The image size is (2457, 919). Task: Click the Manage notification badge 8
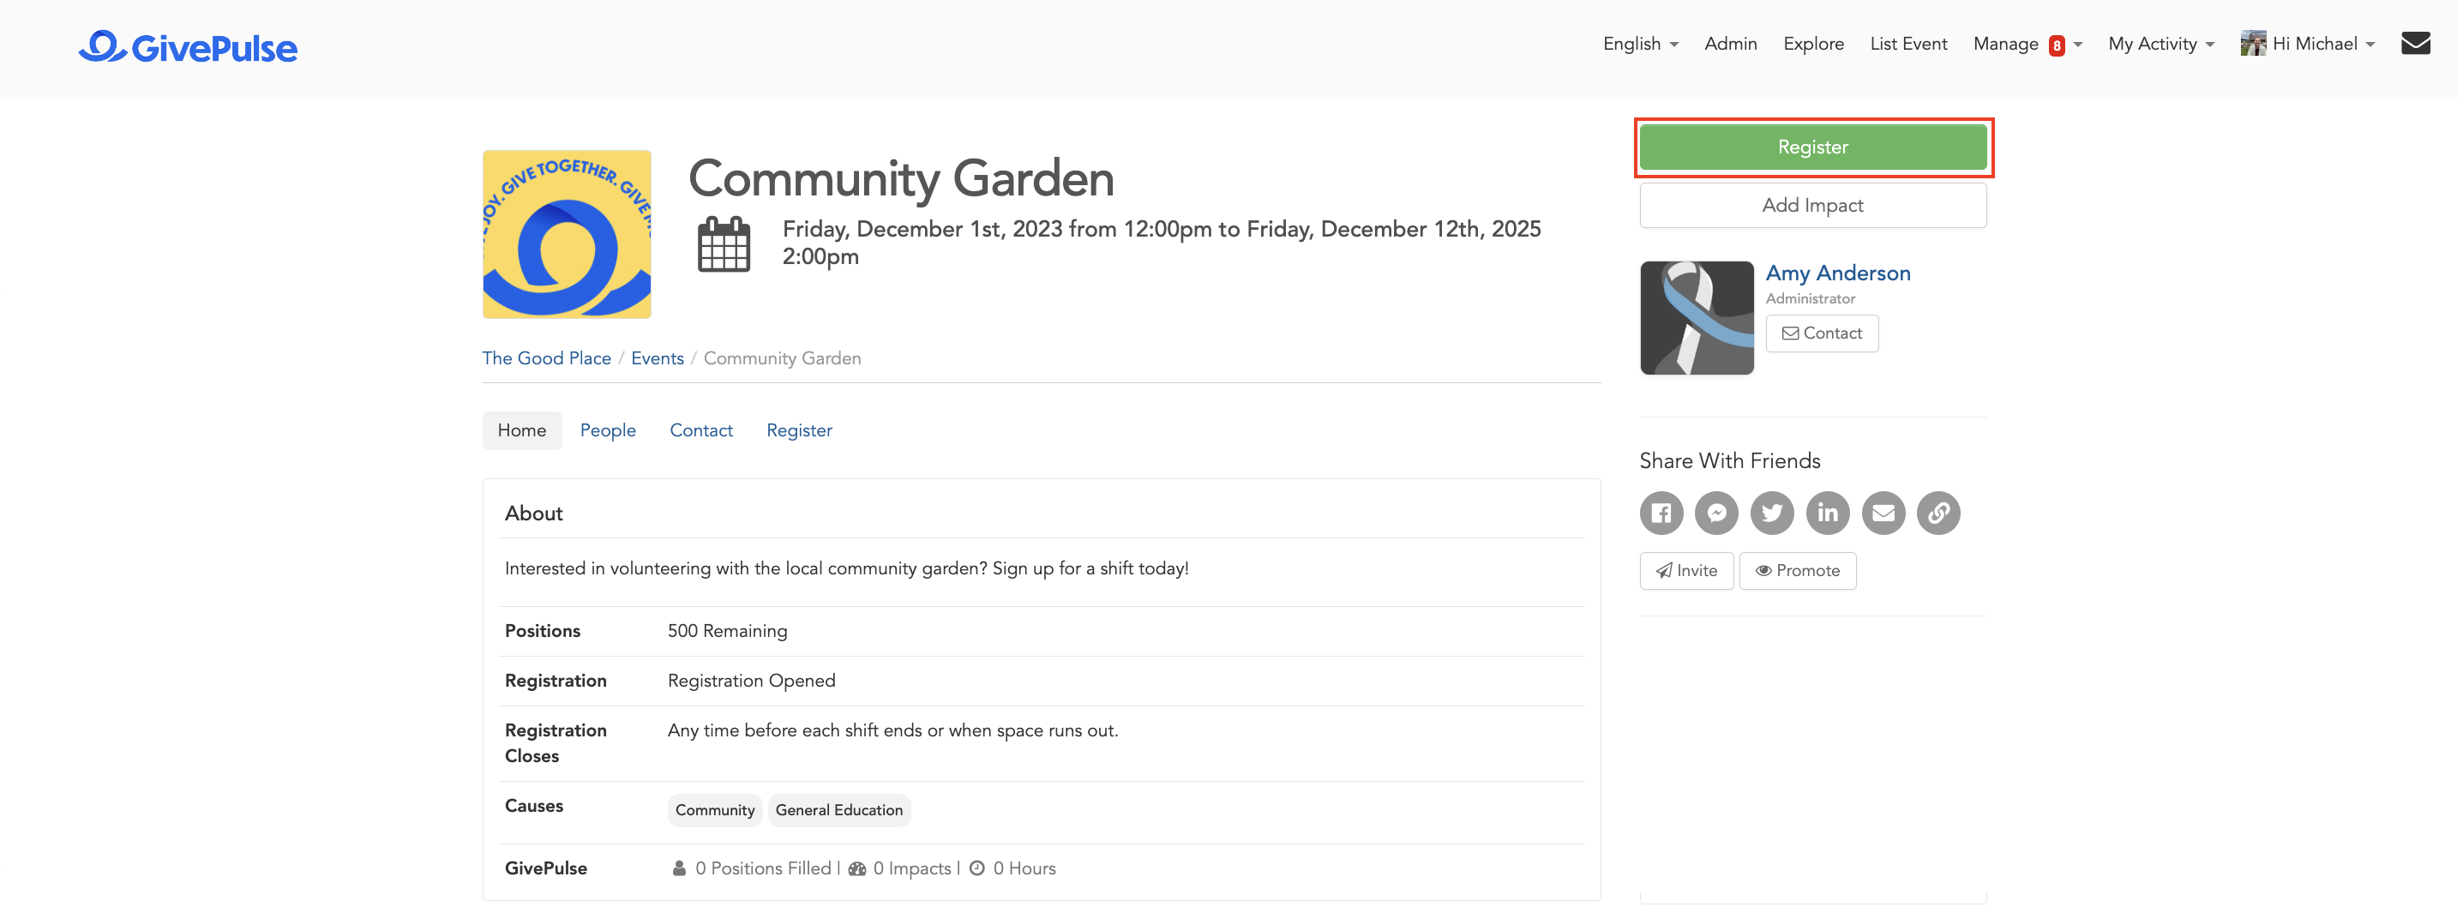(2057, 45)
